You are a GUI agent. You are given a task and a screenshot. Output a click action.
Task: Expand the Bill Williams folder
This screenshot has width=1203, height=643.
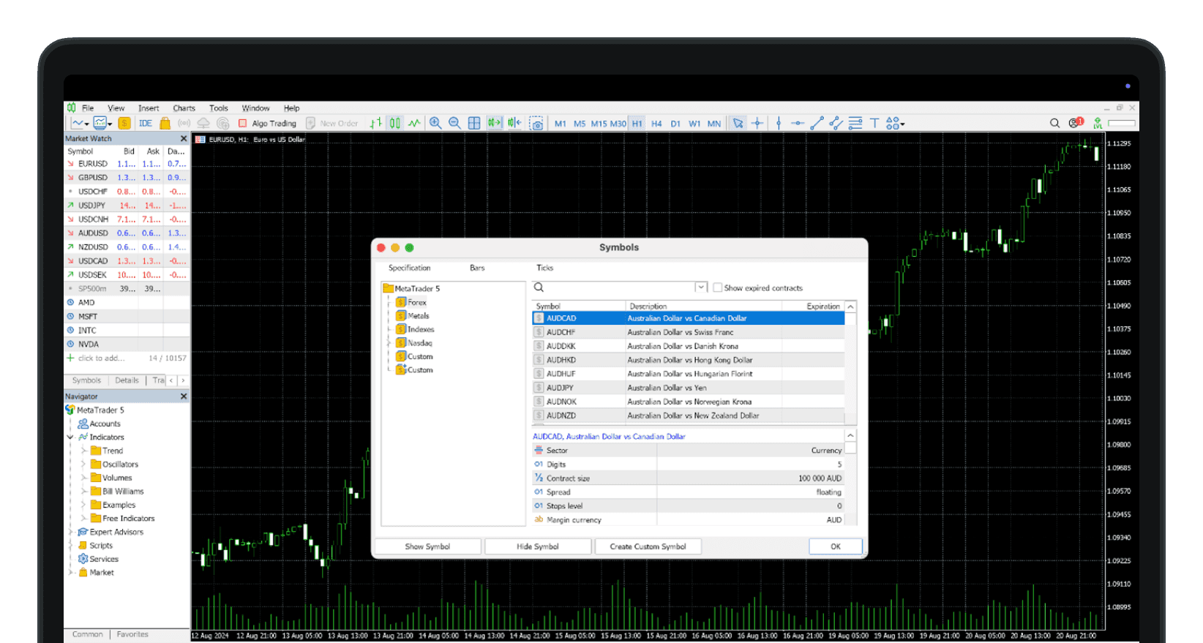84,492
